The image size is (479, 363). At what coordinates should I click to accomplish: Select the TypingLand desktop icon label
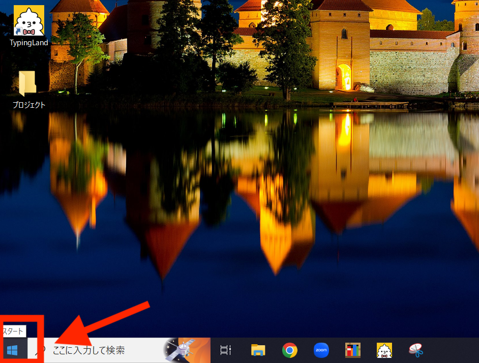28,43
